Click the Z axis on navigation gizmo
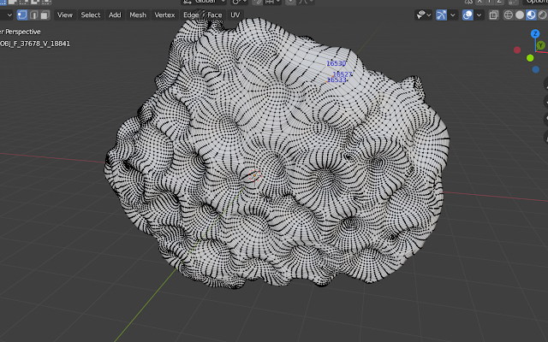 click(535, 34)
